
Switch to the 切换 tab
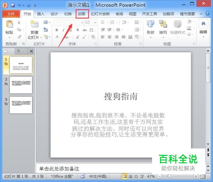tap(68, 14)
